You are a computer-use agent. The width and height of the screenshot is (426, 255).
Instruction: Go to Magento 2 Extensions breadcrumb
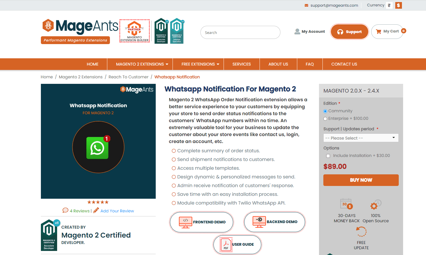(x=81, y=77)
